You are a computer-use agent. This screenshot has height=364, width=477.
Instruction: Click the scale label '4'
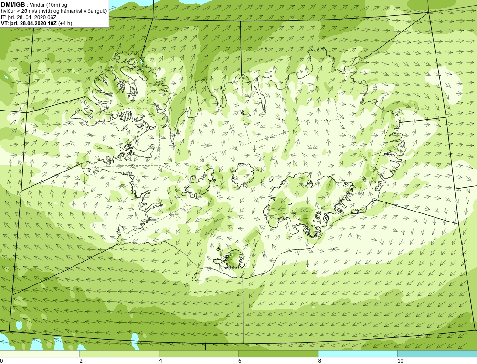160,361
